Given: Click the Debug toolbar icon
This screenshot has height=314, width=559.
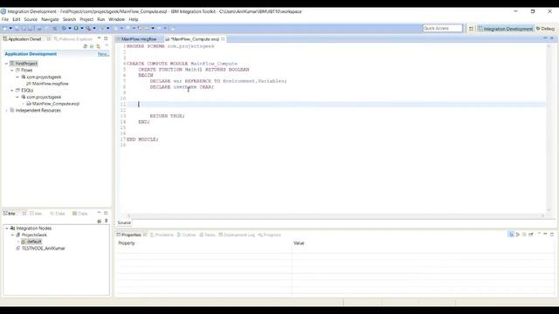Looking at the screenshot, I should [x=64, y=28].
